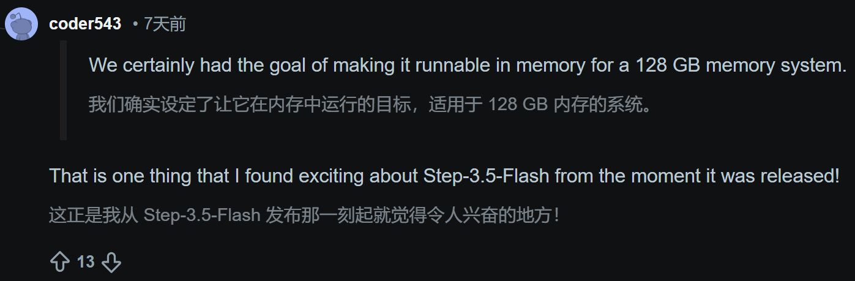The image size is (855, 281).
Task: Click "system." at the end of the English quote
Action: point(814,66)
